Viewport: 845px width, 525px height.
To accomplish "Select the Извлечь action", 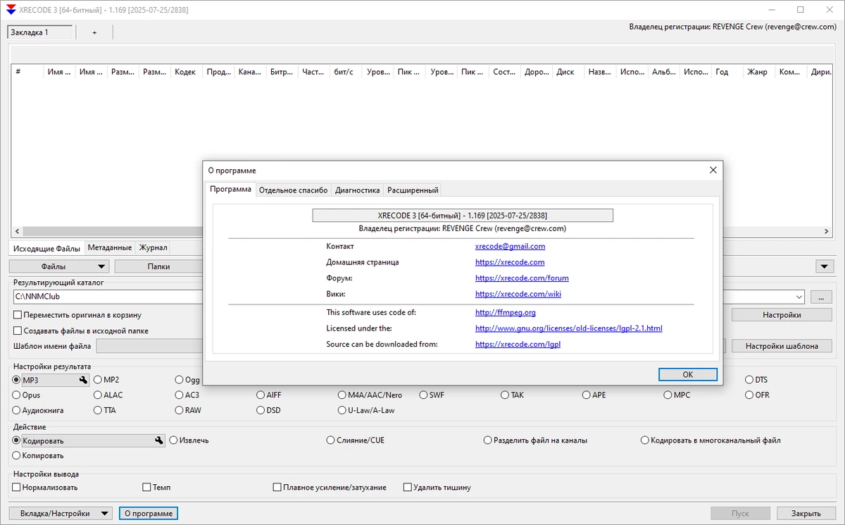I will pyautogui.click(x=189, y=440).
